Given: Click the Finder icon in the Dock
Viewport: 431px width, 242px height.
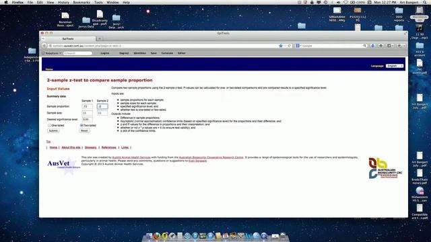Looking at the screenshot, I should coord(150,236).
